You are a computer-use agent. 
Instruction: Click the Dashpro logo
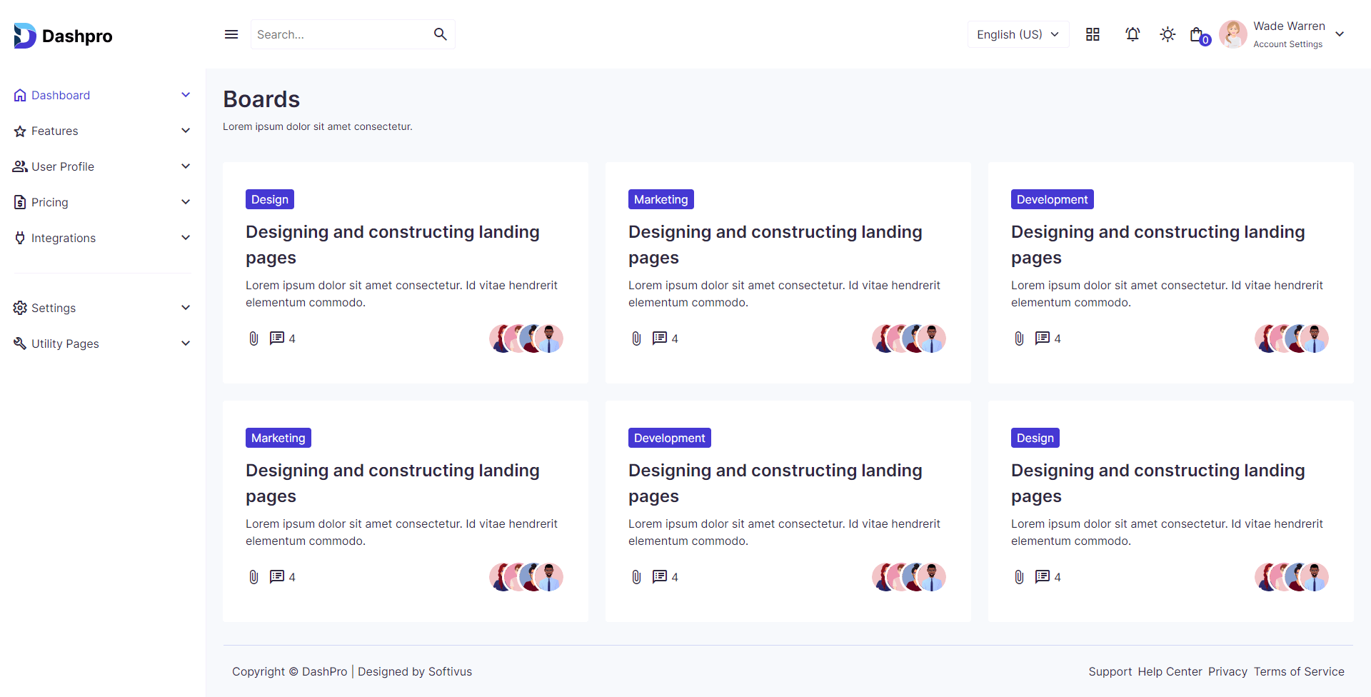63,36
